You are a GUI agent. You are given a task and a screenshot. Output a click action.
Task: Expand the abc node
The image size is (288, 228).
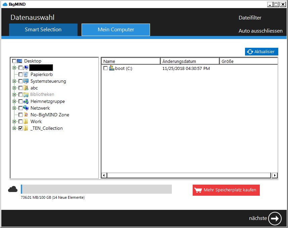(x=14, y=88)
